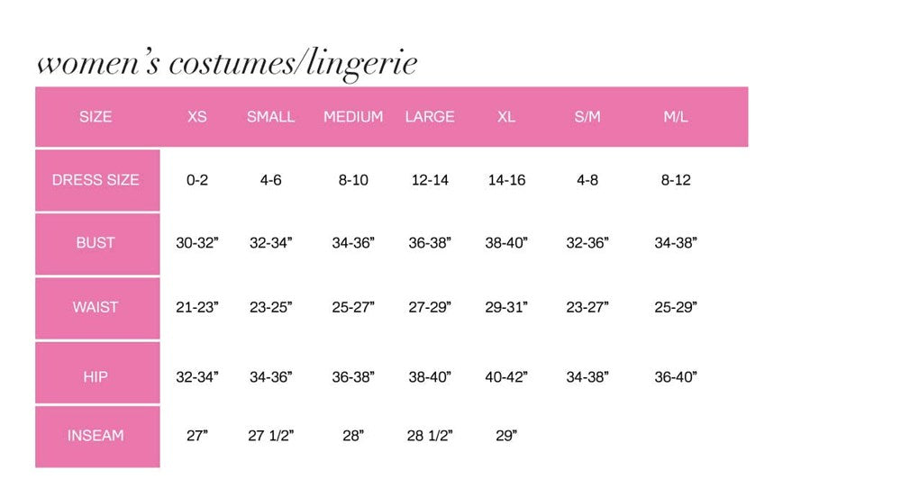Click the MEDIUM column header
The width and height of the screenshot is (901, 488).
click(353, 117)
